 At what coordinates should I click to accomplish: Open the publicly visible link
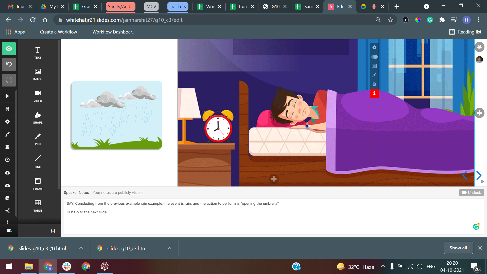(x=130, y=193)
